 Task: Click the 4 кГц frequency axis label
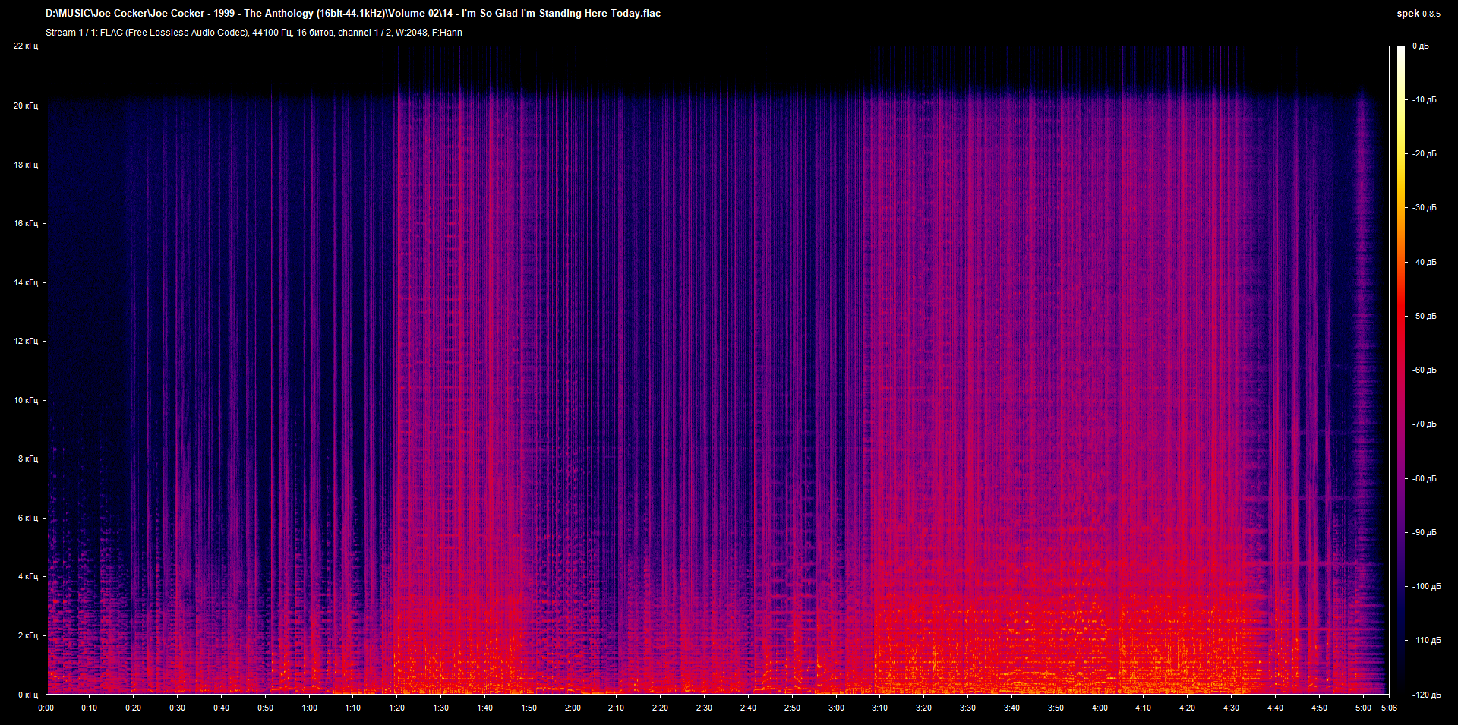click(x=28, y=576)
